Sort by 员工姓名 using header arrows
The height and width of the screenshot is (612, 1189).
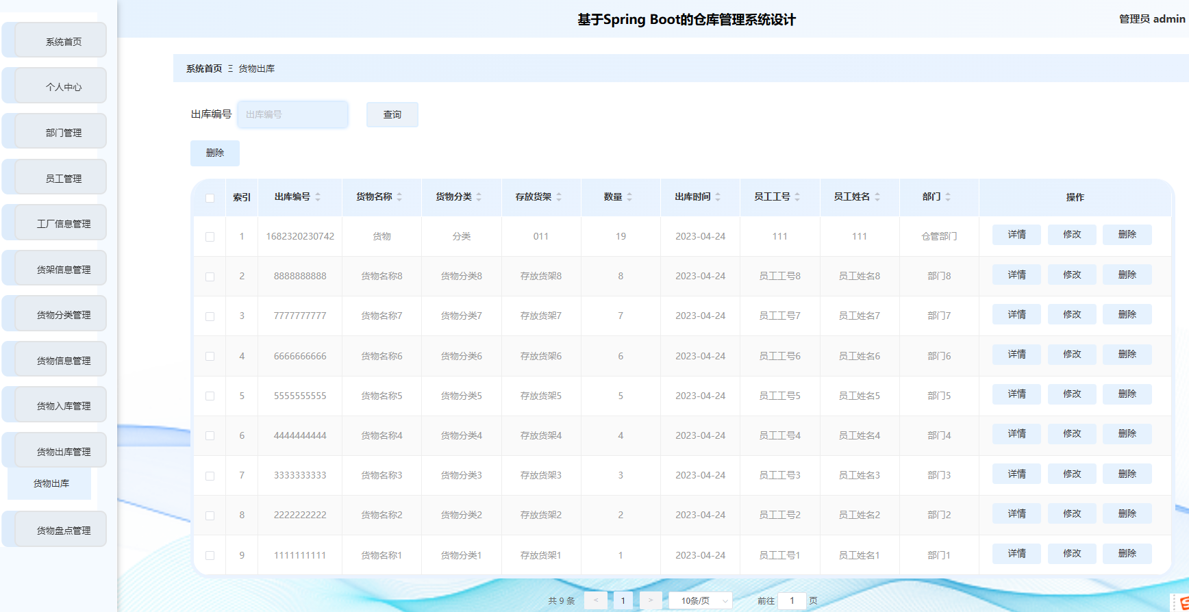coord(877,197)
